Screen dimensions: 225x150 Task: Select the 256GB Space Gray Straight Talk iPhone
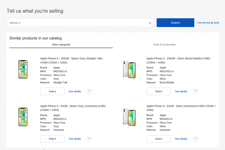point(52,91)
